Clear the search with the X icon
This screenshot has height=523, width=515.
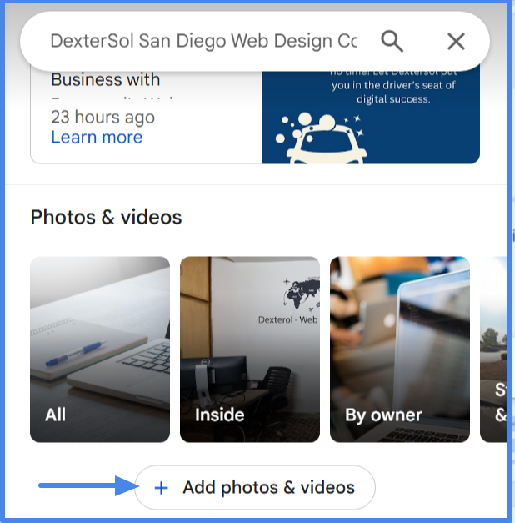456,42
